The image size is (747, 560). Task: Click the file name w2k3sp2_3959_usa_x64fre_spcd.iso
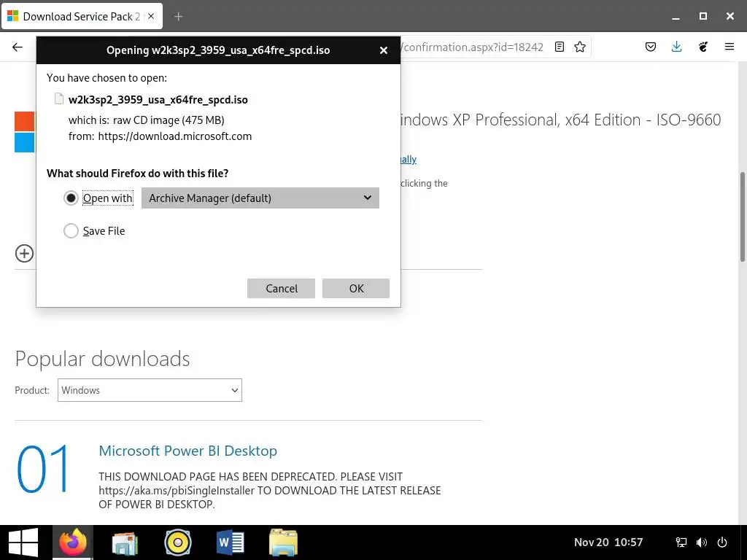point(158,100)
